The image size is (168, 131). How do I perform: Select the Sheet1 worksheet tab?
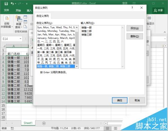pos(28,123)
